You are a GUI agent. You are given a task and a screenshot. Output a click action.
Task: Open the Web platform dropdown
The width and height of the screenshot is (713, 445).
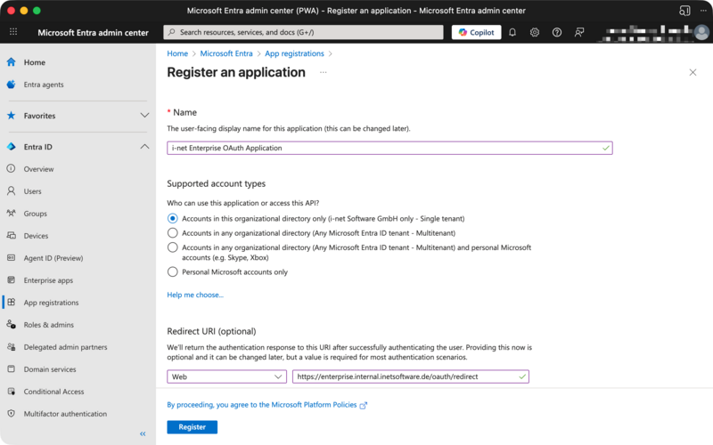click(x=226, y=376)
